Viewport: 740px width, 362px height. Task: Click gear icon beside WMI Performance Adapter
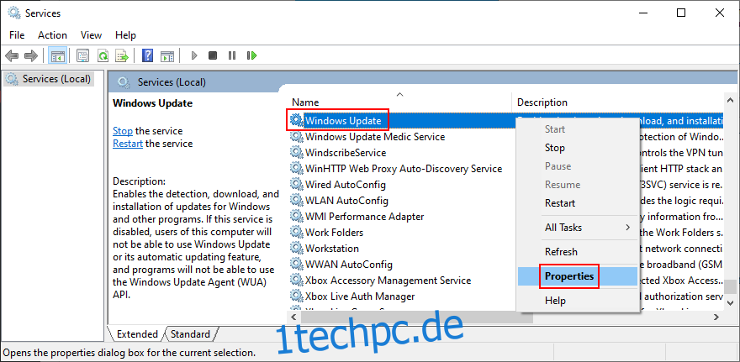(296, 217)
